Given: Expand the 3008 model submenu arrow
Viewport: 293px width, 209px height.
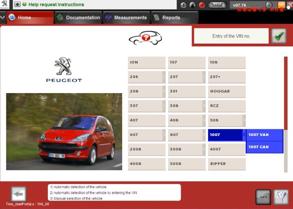Looking at the screenshot, I should tap(204, 149).
